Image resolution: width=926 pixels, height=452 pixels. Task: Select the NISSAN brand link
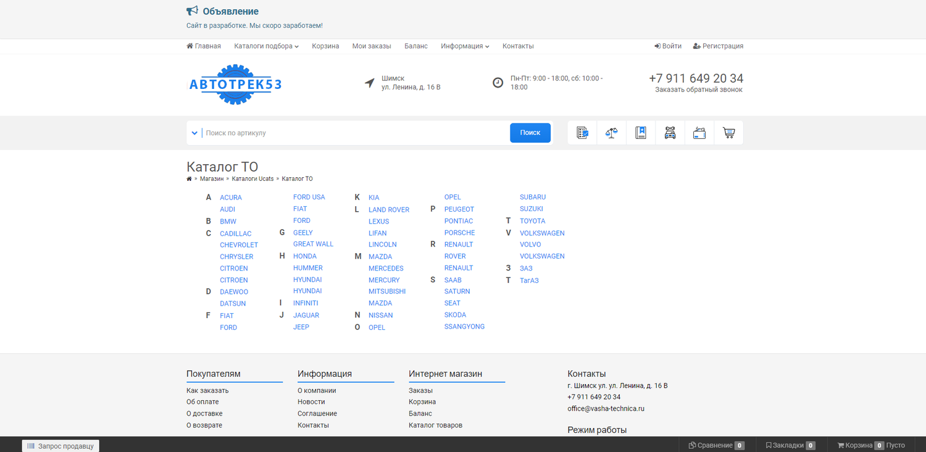(x=381, y=316)
